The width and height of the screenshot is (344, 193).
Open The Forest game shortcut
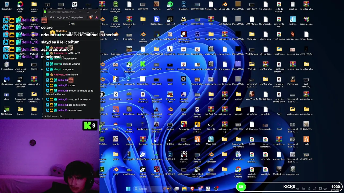tap(170, 21)
